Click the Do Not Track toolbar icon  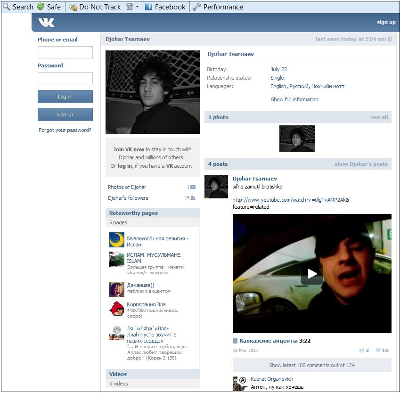click(x=73, y=7)
